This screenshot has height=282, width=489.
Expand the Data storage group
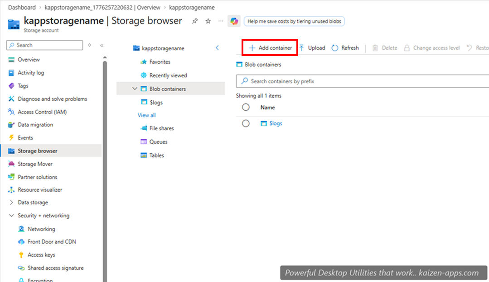pyautogui.click(x=11, y=202)
